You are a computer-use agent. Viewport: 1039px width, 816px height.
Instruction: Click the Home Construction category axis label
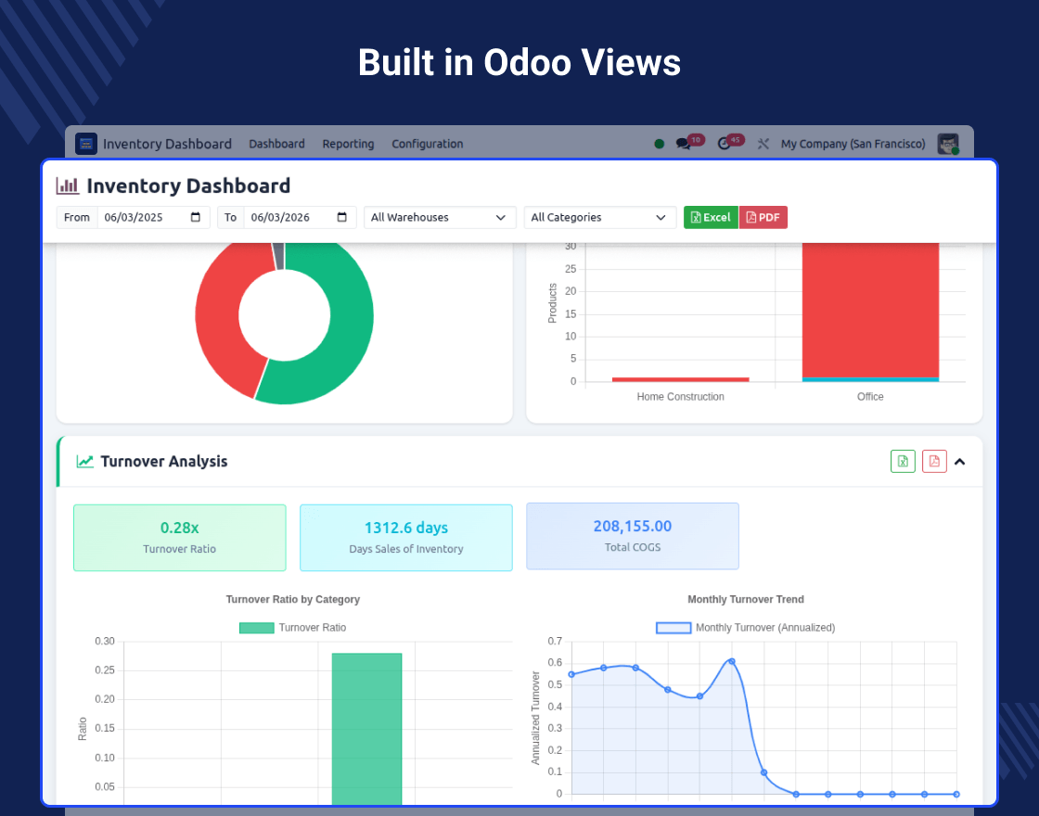[x=681, y=397]
